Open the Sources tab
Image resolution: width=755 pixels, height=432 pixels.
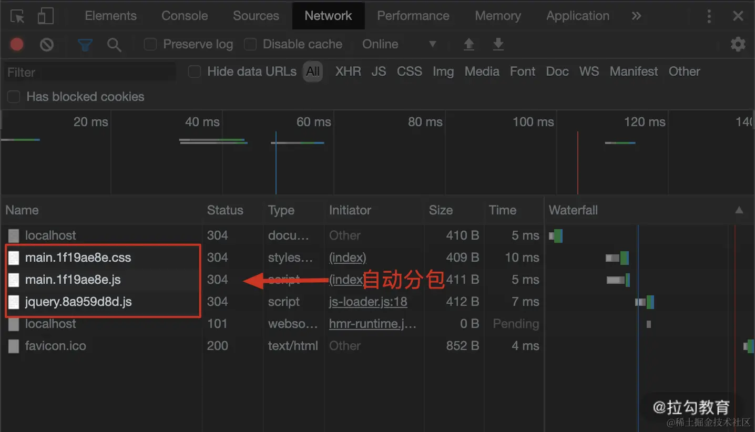256,16
